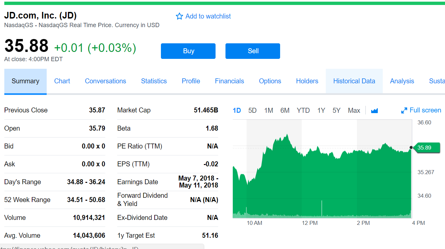Select the 1Y chart range

pos(321,110)
